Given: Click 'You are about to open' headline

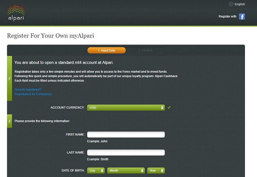Looking at the screenshot, I should [64, 62].
